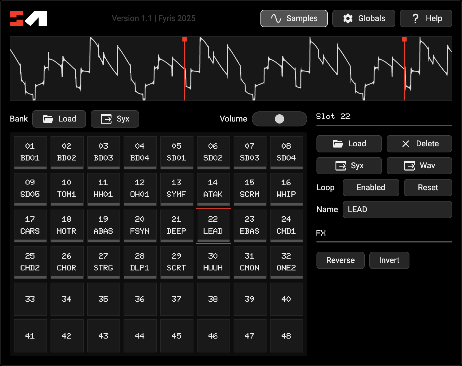
Task: Click the X icon to delete slot
Action: pos(406,144)
